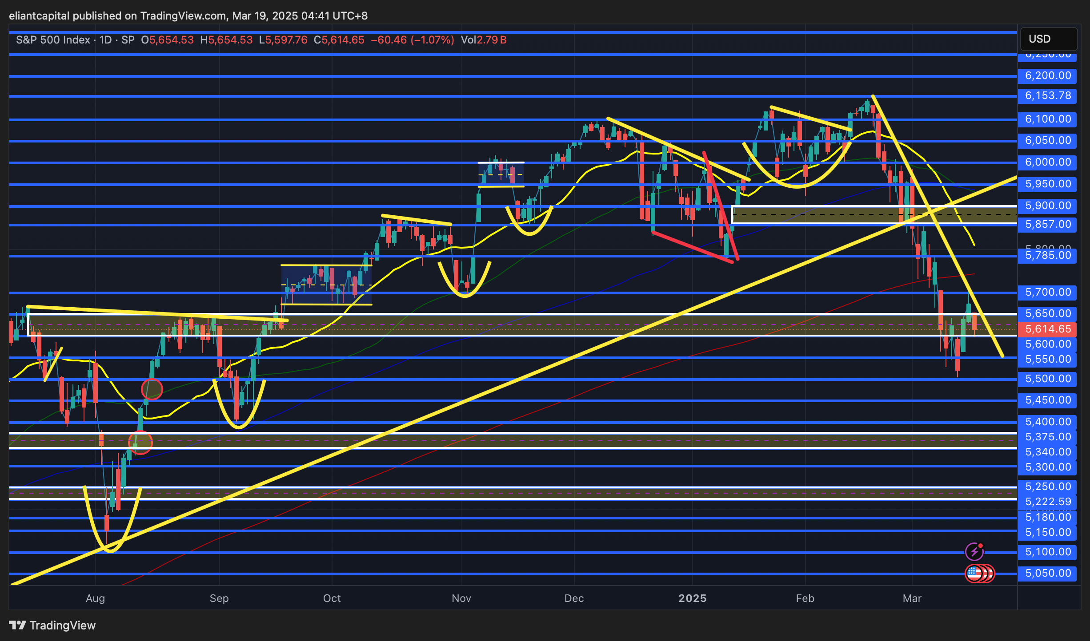This screenshot has height=641, width=1090.
Task: Select the 6,153.78 price level label
Action: click(x=1047, y=95)
